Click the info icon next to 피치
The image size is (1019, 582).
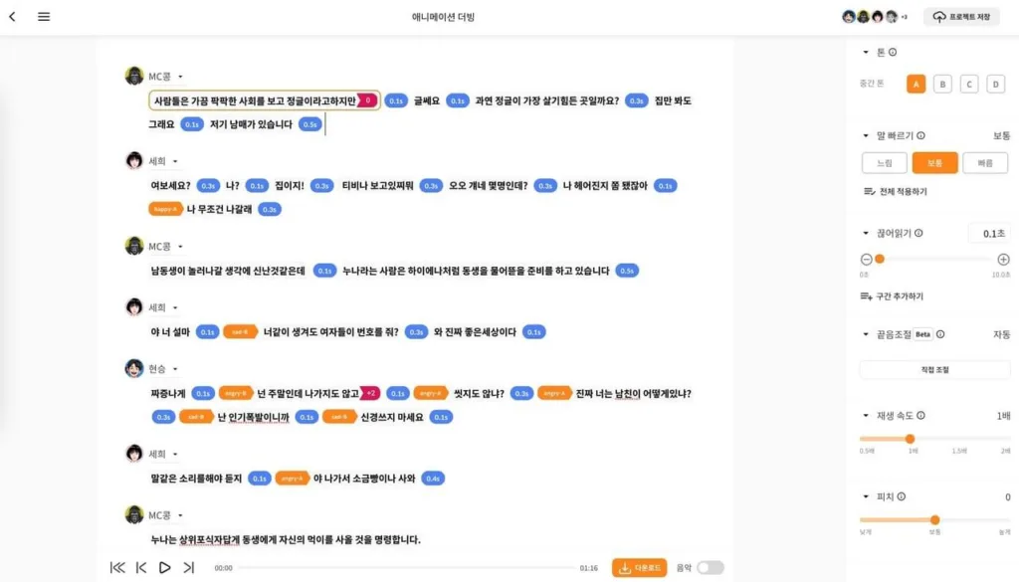[x=902, y=496]
